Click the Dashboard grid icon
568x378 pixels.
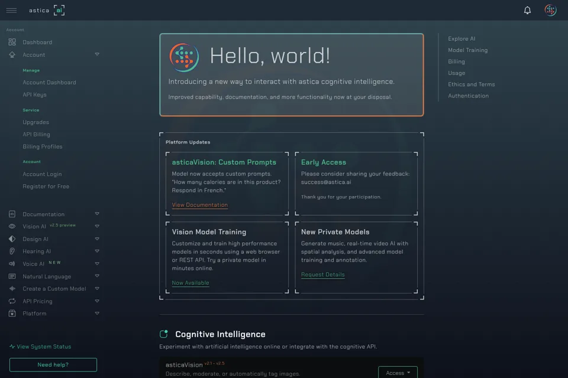point(12,43)
